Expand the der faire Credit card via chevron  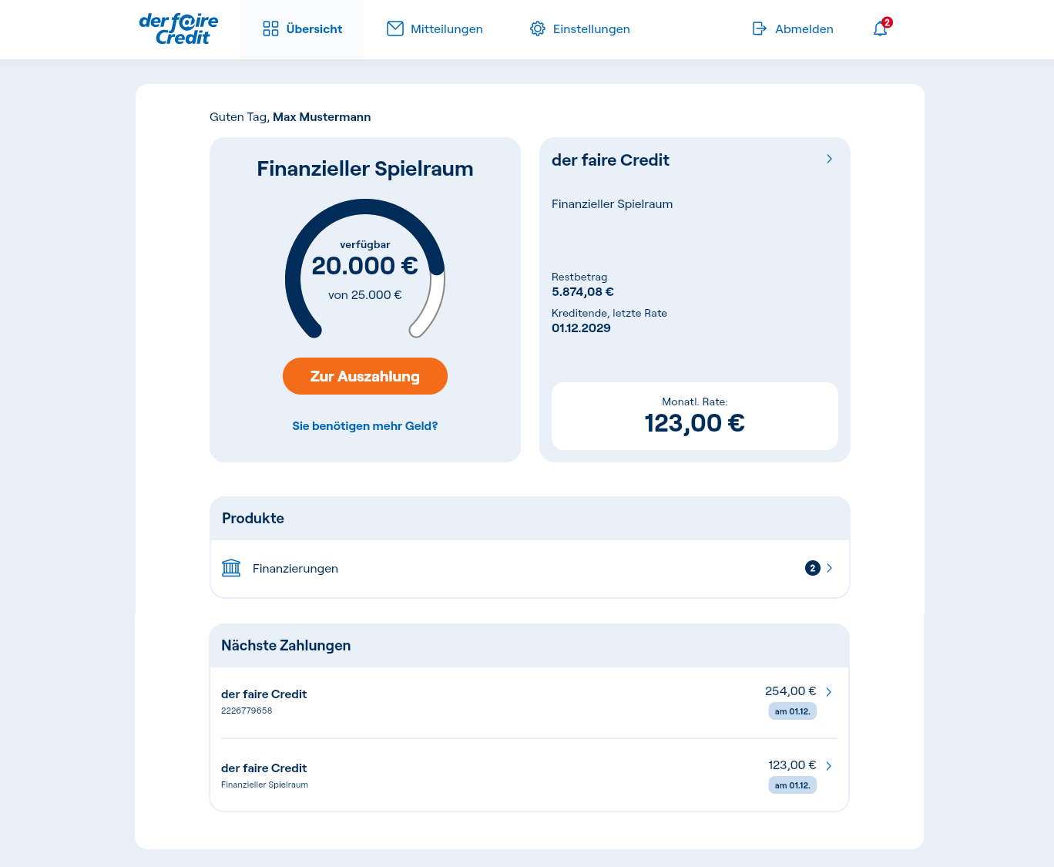830,159
